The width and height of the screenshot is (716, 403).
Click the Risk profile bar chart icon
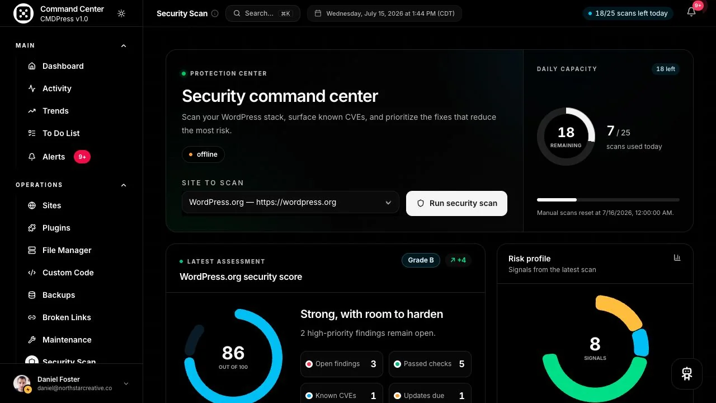pos(677,257)
